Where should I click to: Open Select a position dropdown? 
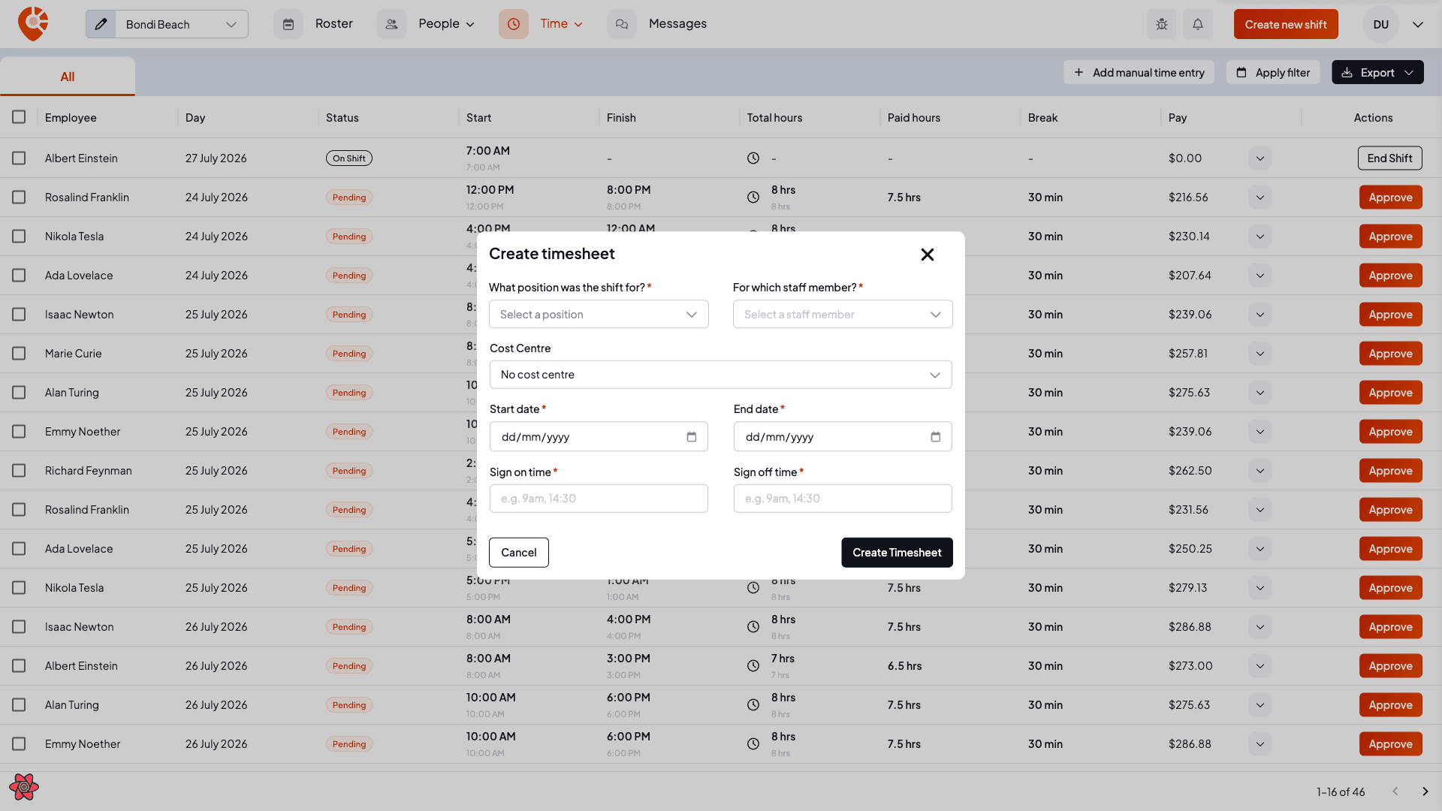tap(599, 315)
